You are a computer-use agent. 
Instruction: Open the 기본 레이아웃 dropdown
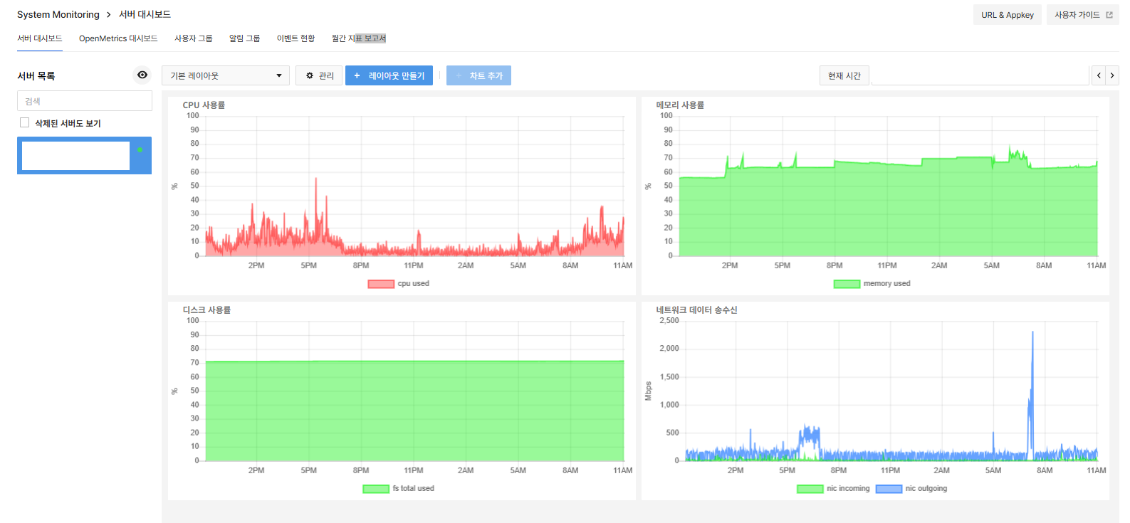point(226,75)
